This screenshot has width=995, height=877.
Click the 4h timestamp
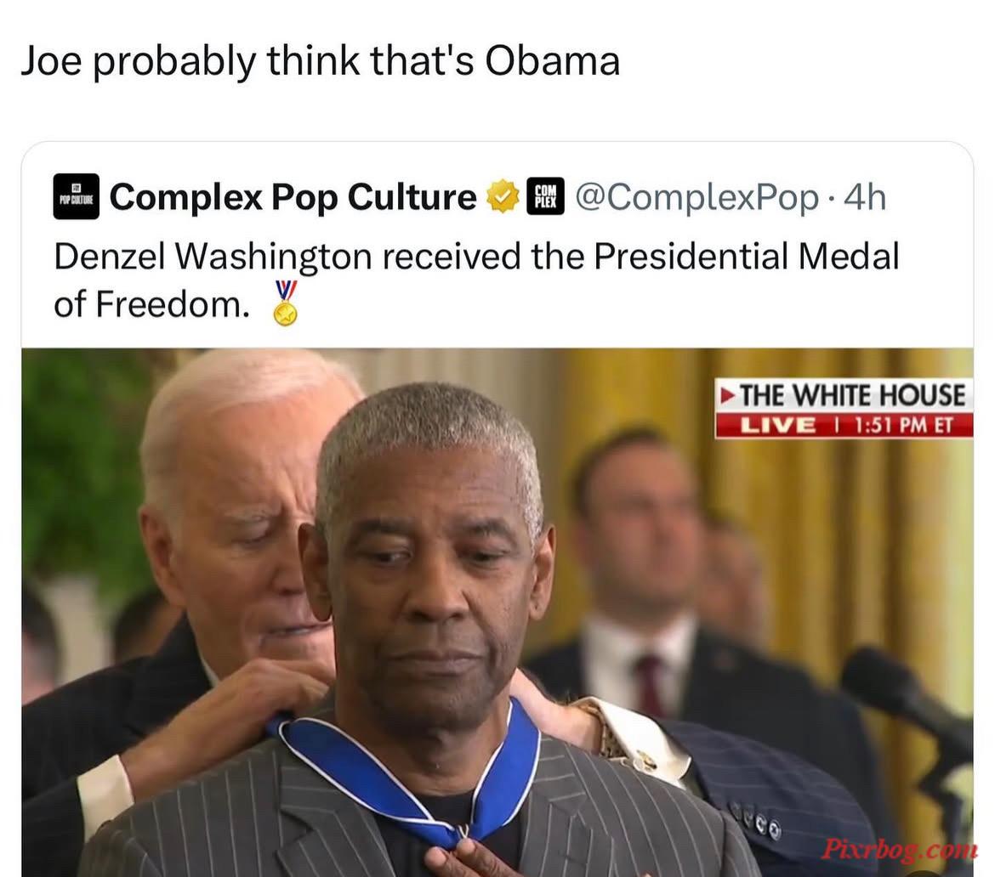coord(865,196)
